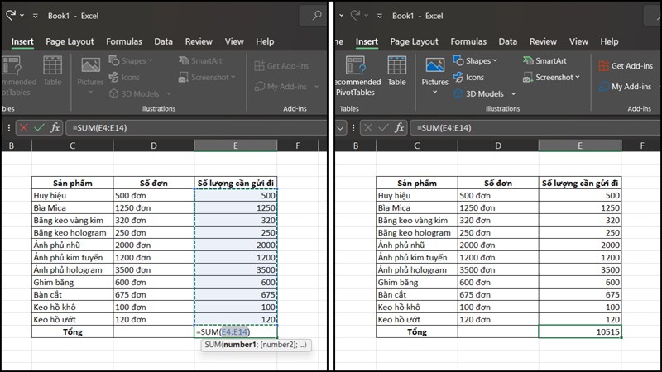Image resolution: width=662 pixels, height=372 pixels.
Task: Click 'Số lượng cần gửi đi' header in right sheet
Action: (580, 183)
